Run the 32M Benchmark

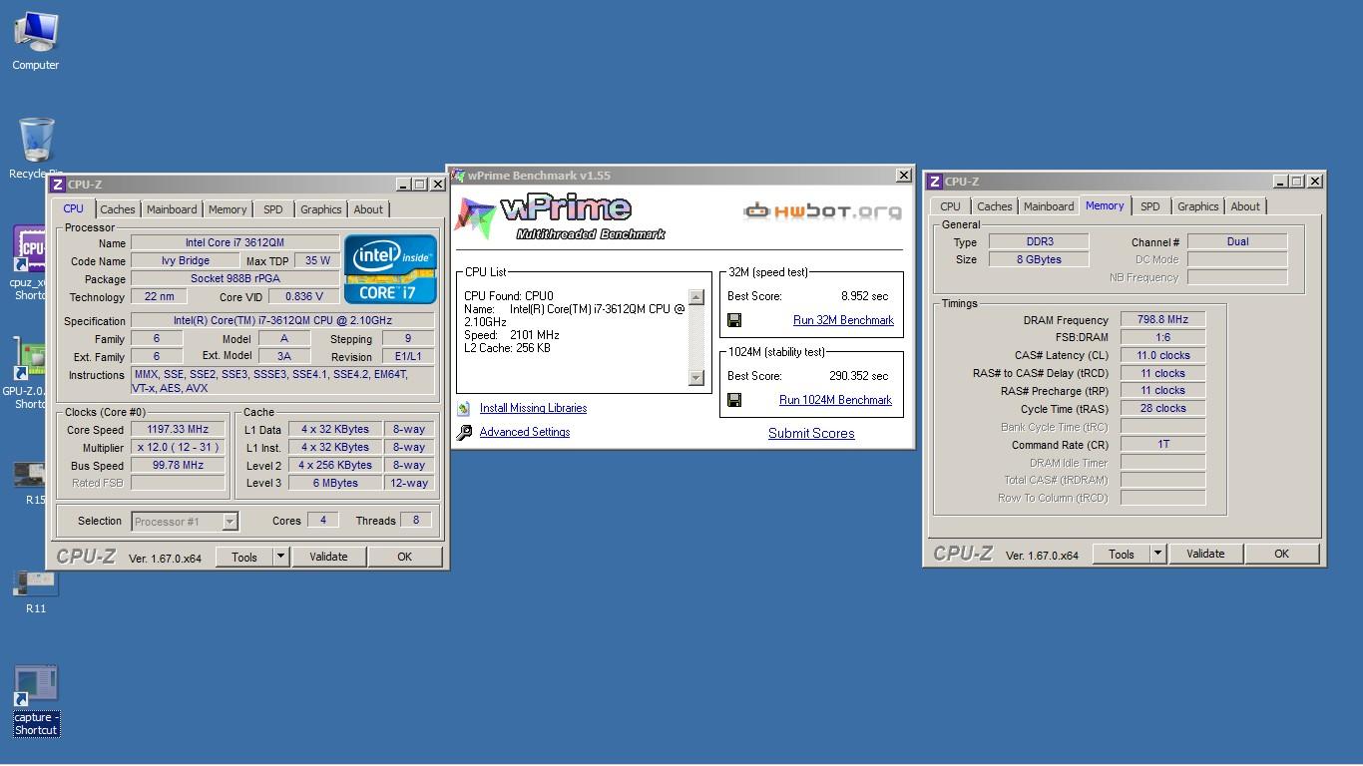click(x=843, y=320)
